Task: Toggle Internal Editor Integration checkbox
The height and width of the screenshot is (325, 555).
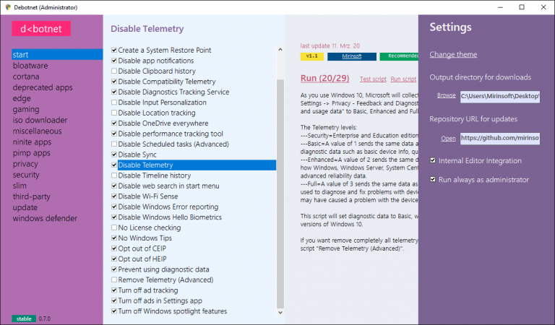Action: click(434, 160)
